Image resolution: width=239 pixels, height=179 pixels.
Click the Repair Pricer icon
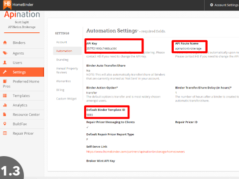tap(5, 133)
